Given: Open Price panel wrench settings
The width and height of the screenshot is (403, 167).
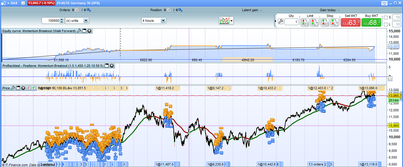Looking at the screenshot, I should pos(13,88).
